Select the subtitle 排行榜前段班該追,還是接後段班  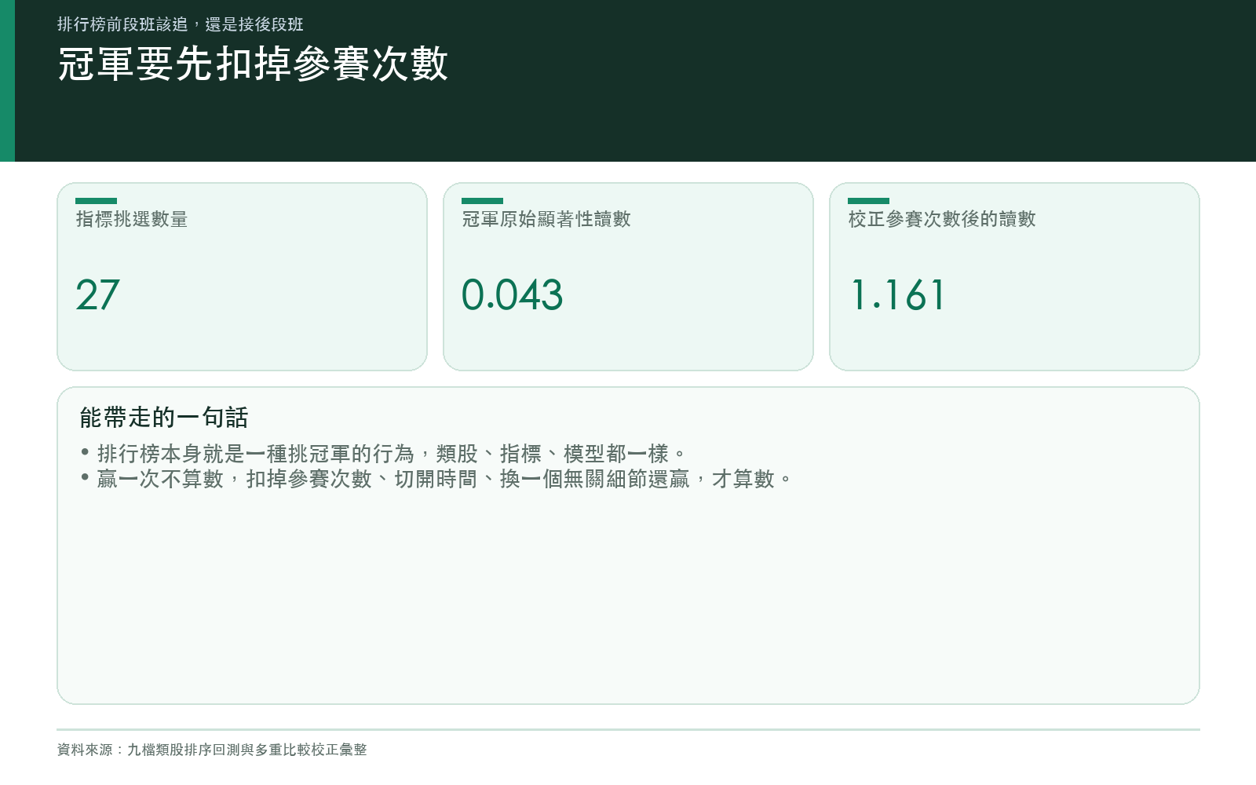tap(181, 24)
